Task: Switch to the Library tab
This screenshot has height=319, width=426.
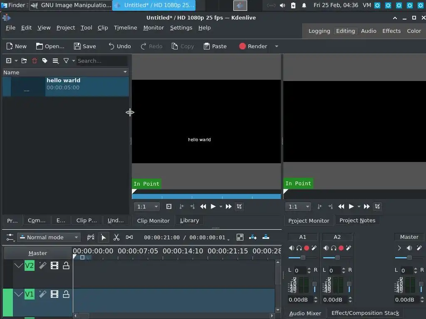Action: click(189, 221)
